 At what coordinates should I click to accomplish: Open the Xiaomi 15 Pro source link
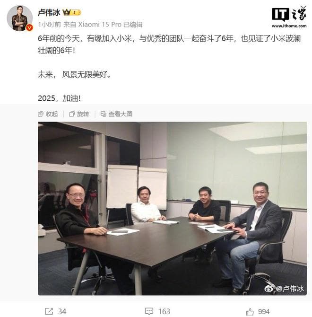(100, 25)
